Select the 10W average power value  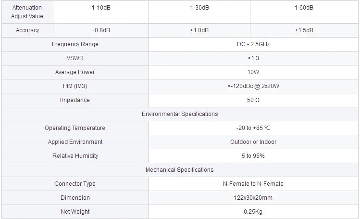[254, 72]
